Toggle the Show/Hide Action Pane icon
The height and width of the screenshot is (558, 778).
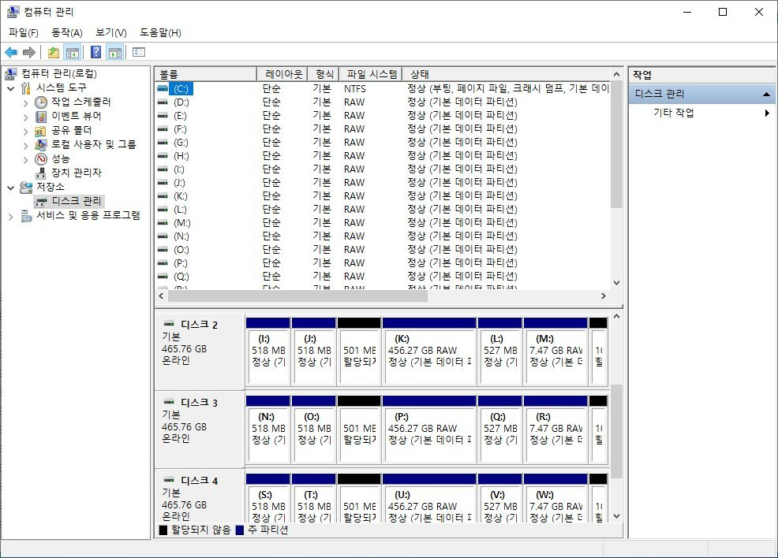115,52
